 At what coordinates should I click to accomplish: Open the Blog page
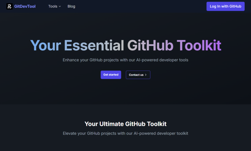(x=71, y=6)
